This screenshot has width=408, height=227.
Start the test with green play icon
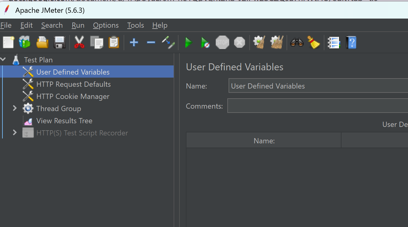click(189, 43)
